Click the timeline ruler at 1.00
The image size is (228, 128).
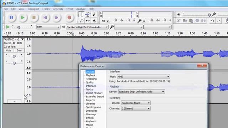point(155,33)
